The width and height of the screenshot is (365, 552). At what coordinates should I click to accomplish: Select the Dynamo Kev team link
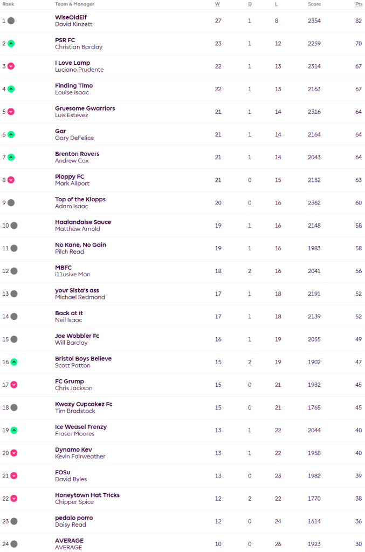[74, 449]
